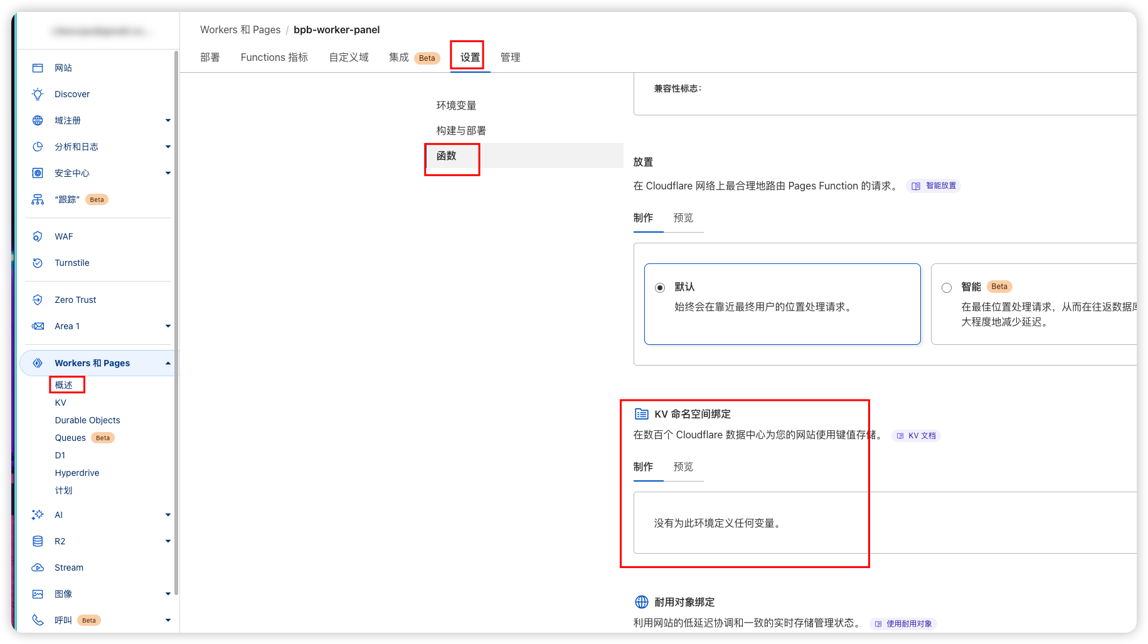
Task: Expand the AI dropdown arrow
Action: [167, 515]
